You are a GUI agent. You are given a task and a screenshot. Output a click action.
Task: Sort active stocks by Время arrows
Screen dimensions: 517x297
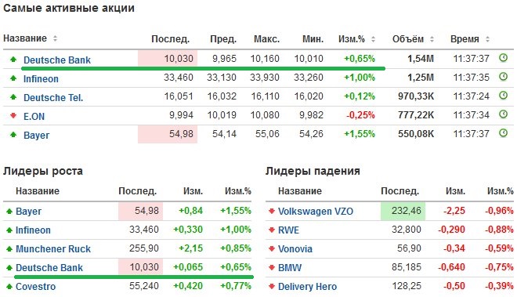(x=487, y=39)
